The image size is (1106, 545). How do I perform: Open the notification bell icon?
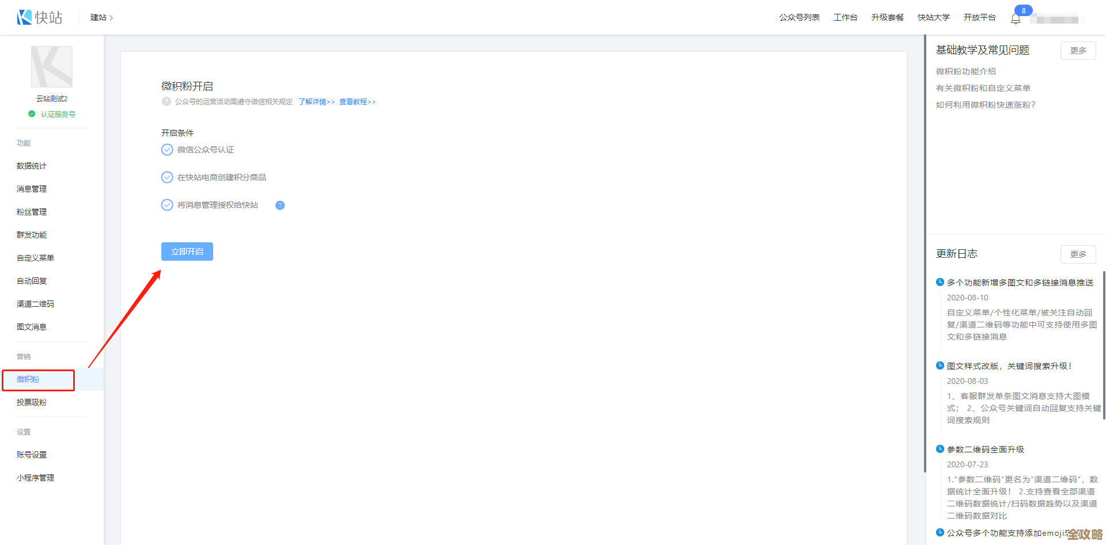click(x=1016, y=19)
